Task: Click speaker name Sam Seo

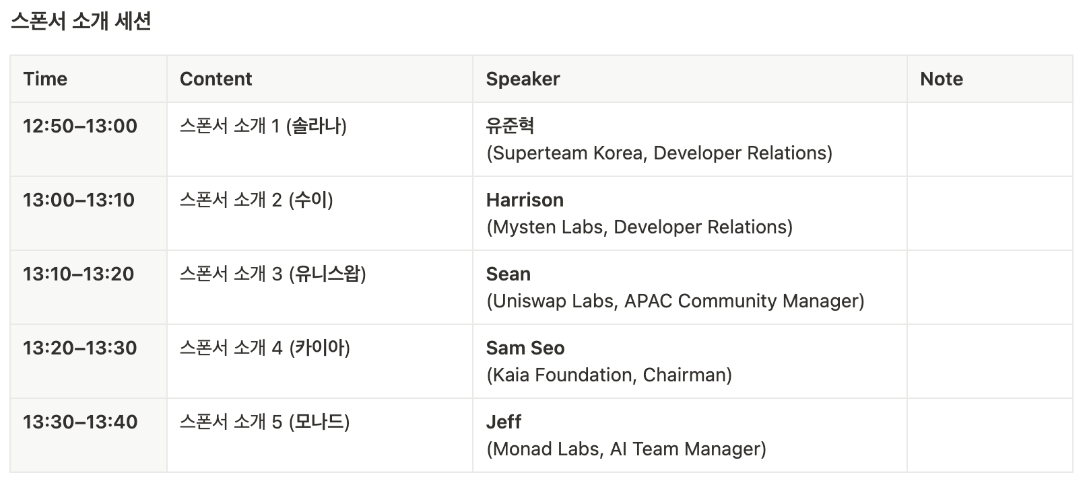Action: 525,348
